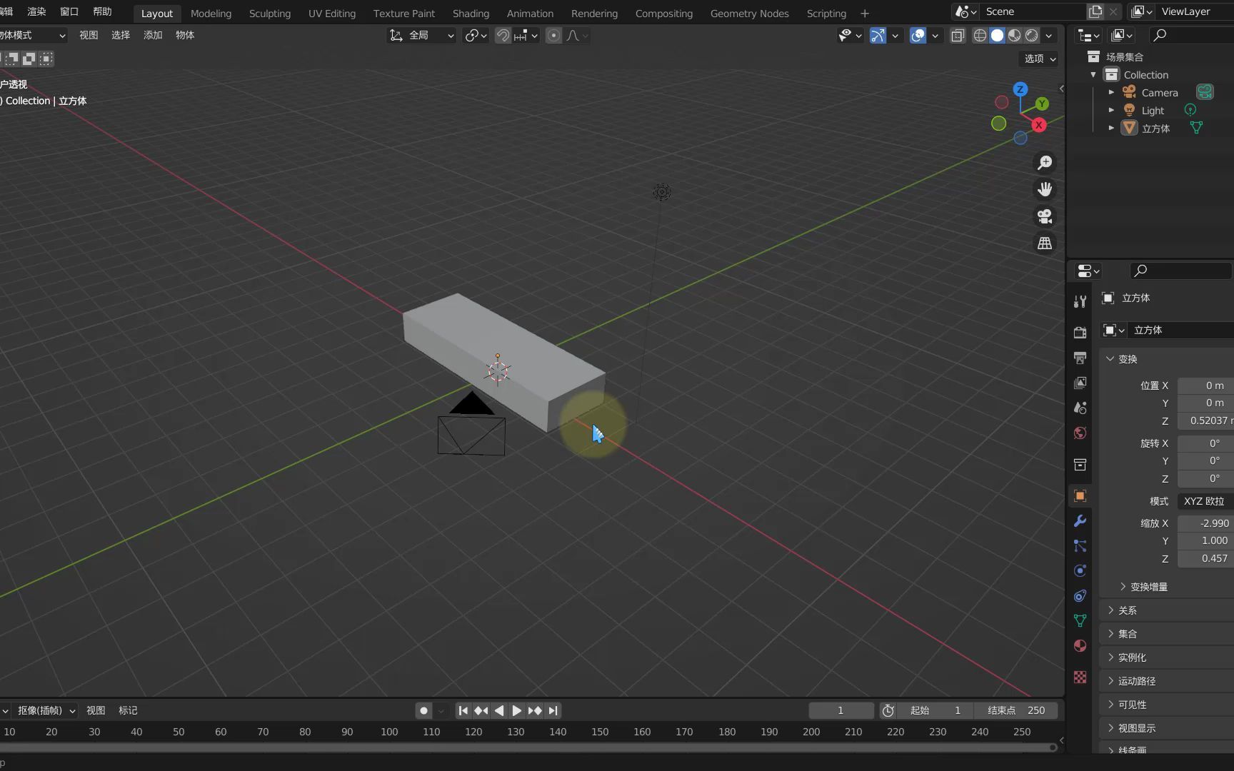Open the timeline 标记 marker menu
The height and width of the screenshot is (771, 1234).
tap(128, 710)
